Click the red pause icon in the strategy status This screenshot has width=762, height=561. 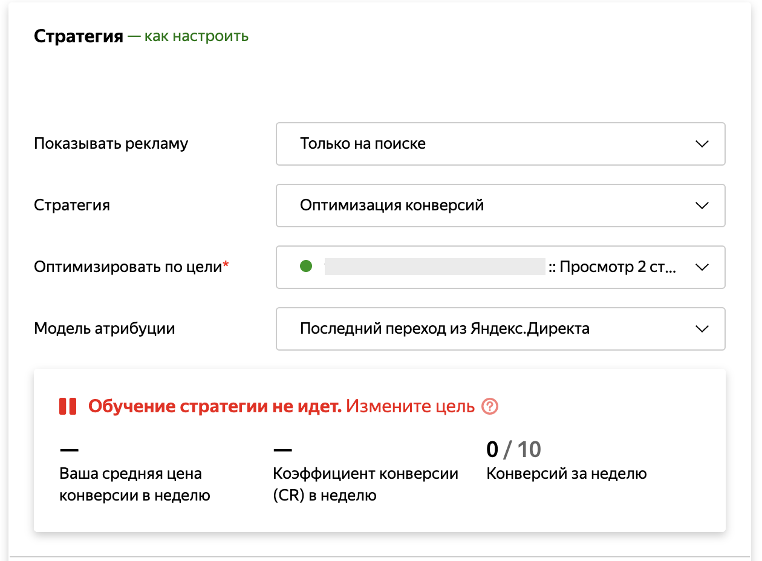(x=68, y=406)
